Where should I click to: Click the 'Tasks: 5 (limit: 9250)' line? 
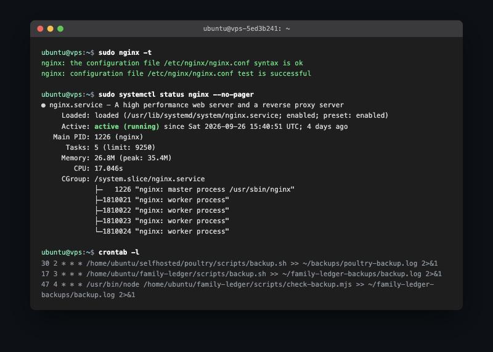(110, 147)
